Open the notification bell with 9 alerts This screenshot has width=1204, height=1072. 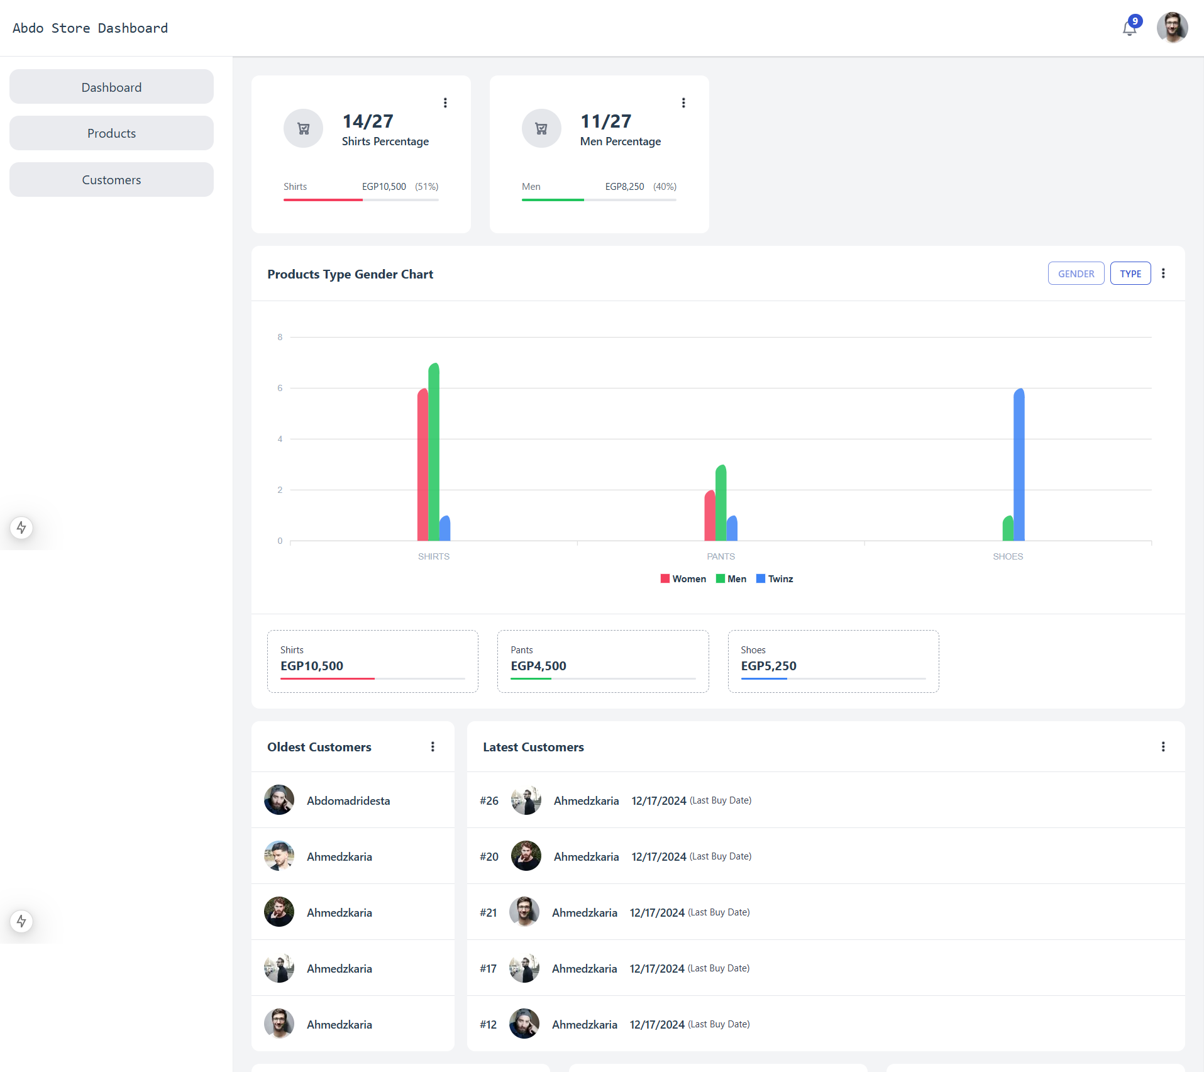[1130, 28]
